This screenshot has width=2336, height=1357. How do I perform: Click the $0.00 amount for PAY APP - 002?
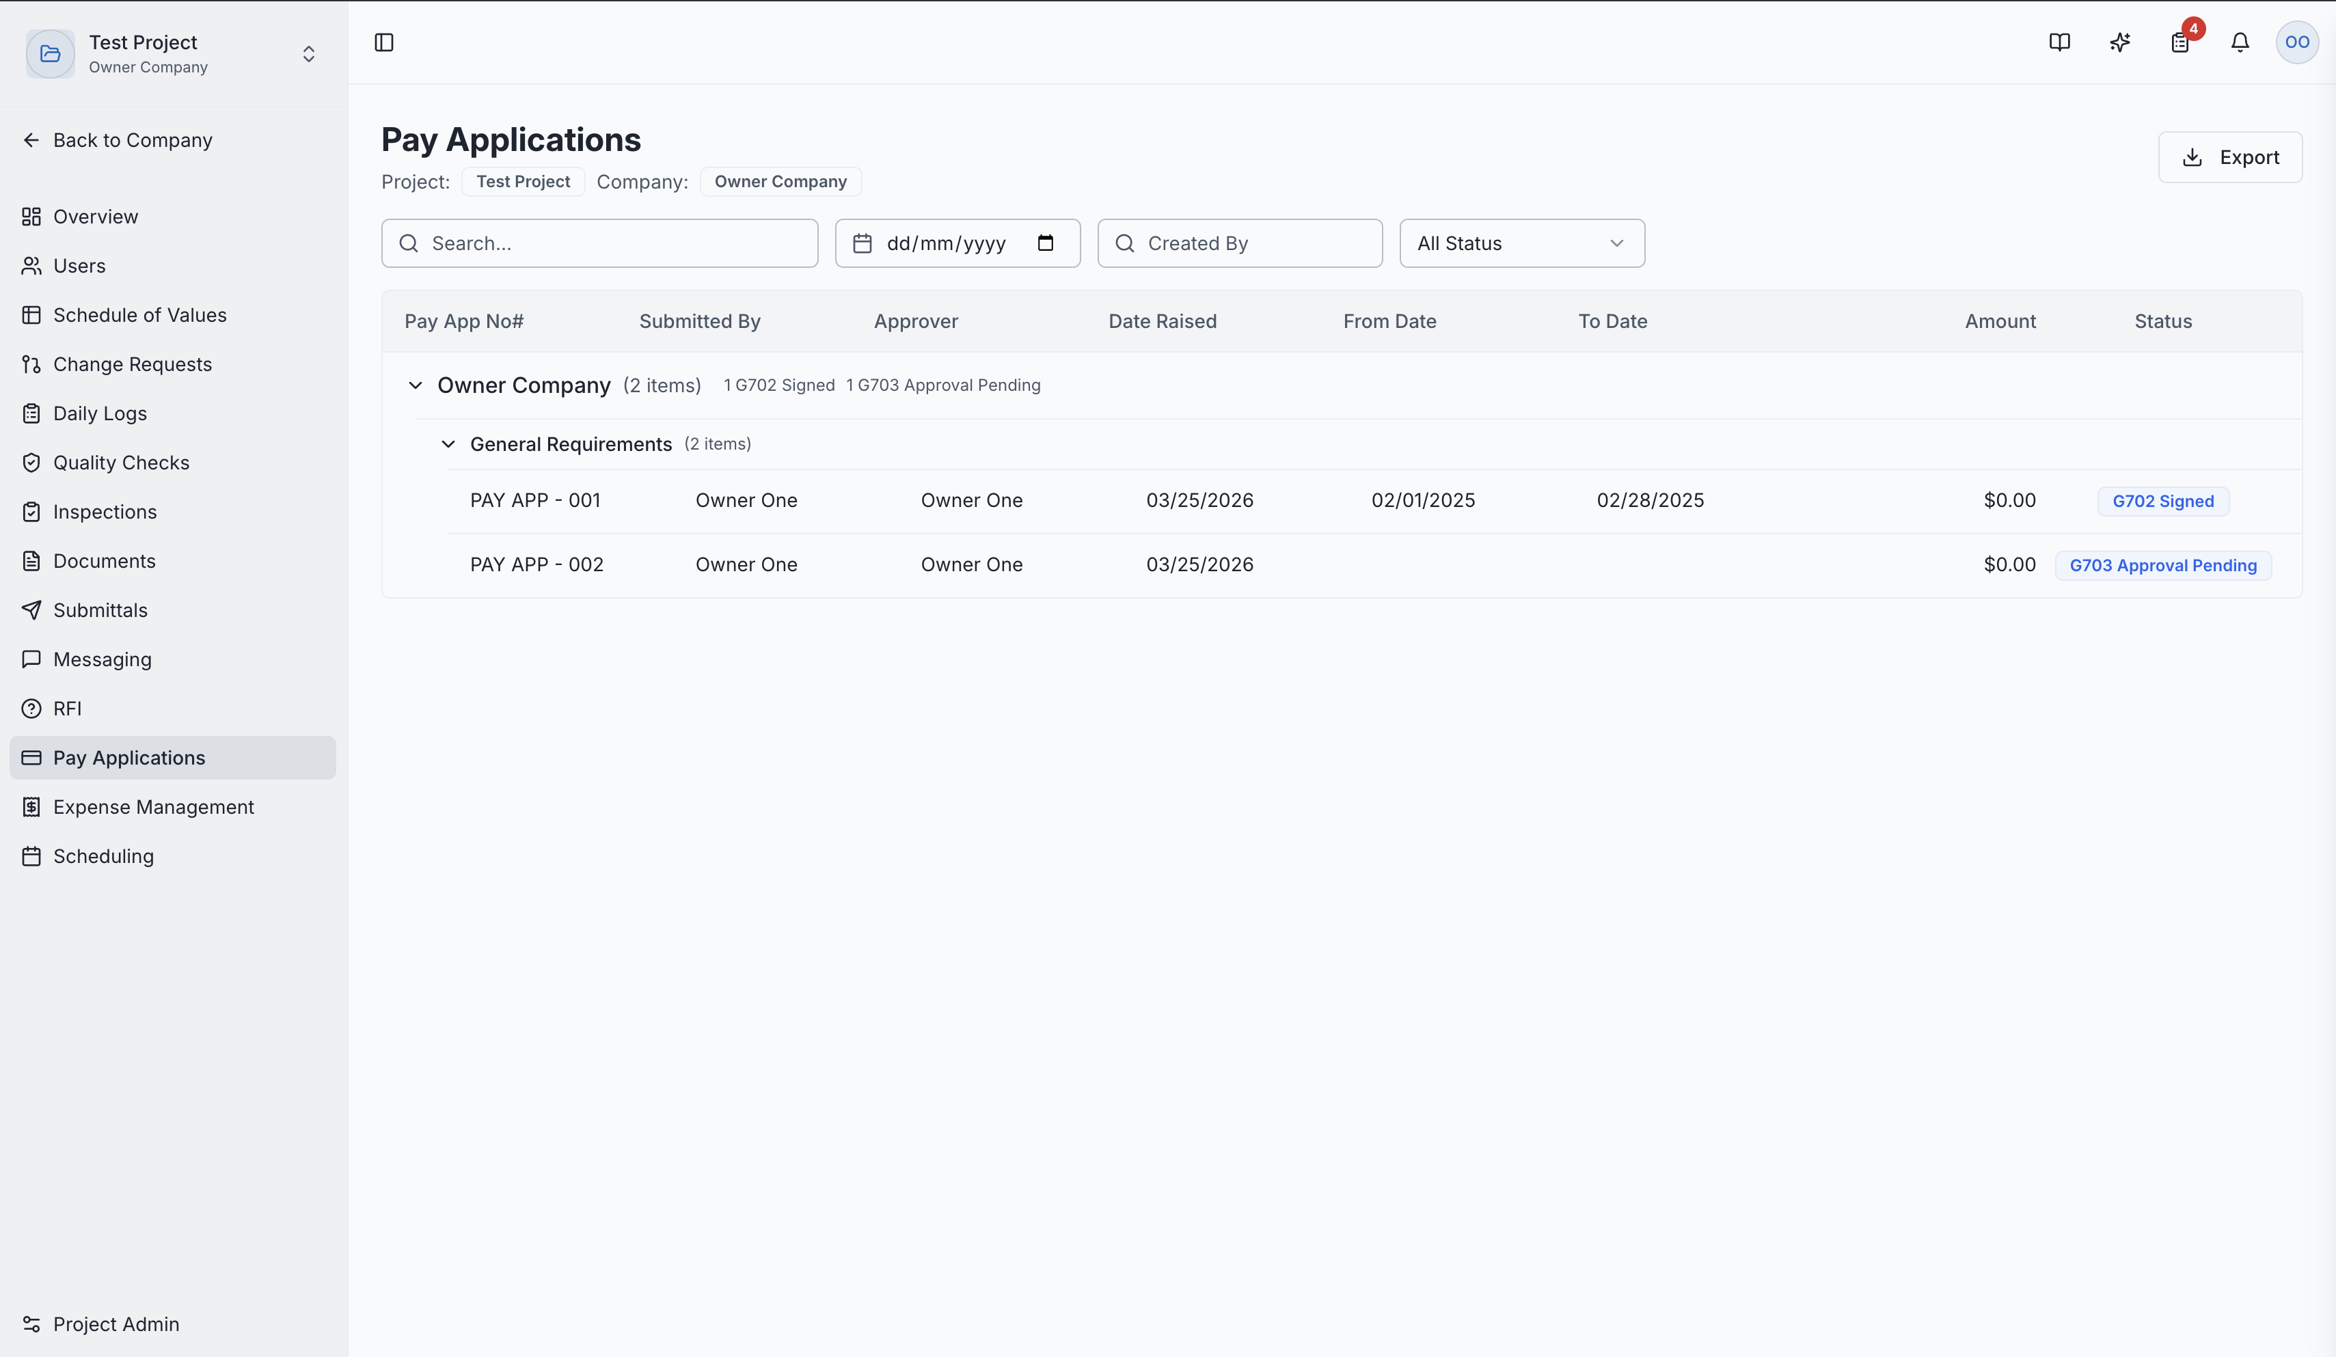[x=2010, y=564]
